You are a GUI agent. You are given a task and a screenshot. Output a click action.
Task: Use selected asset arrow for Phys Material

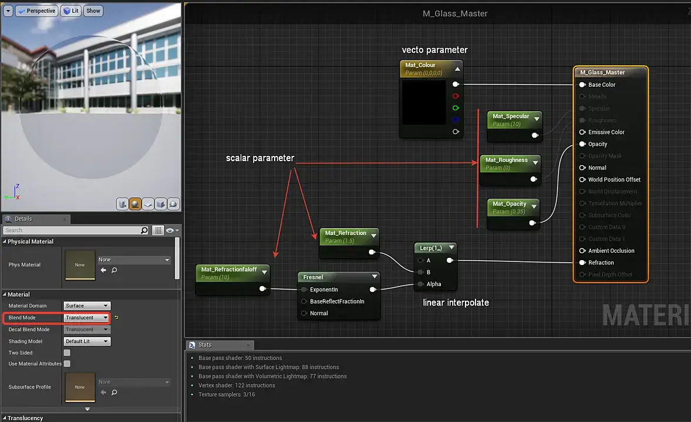(103, 270)
